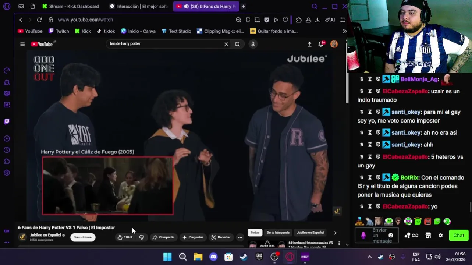Send message with green Chat button

tap(458, 236)
